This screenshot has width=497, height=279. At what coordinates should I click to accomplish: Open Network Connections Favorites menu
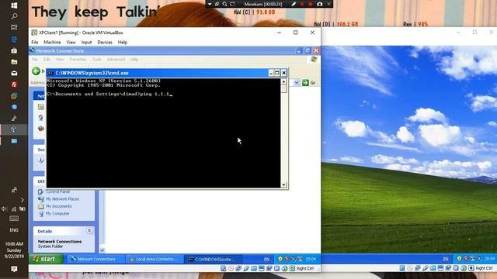[x=78, y=60]
